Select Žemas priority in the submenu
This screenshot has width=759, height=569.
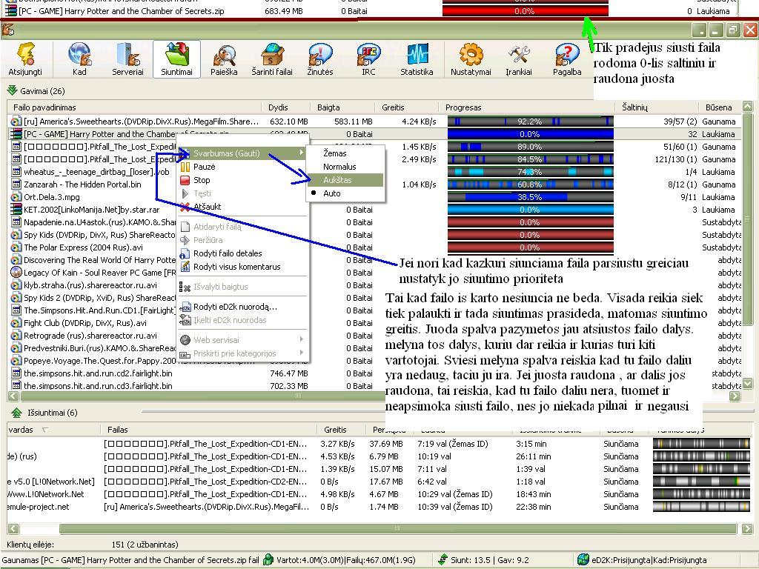(335, 153)
